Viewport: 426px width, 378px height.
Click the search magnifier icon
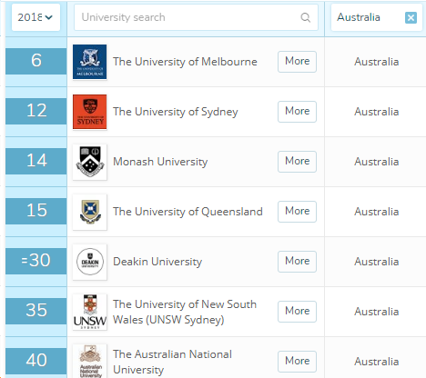305,17
